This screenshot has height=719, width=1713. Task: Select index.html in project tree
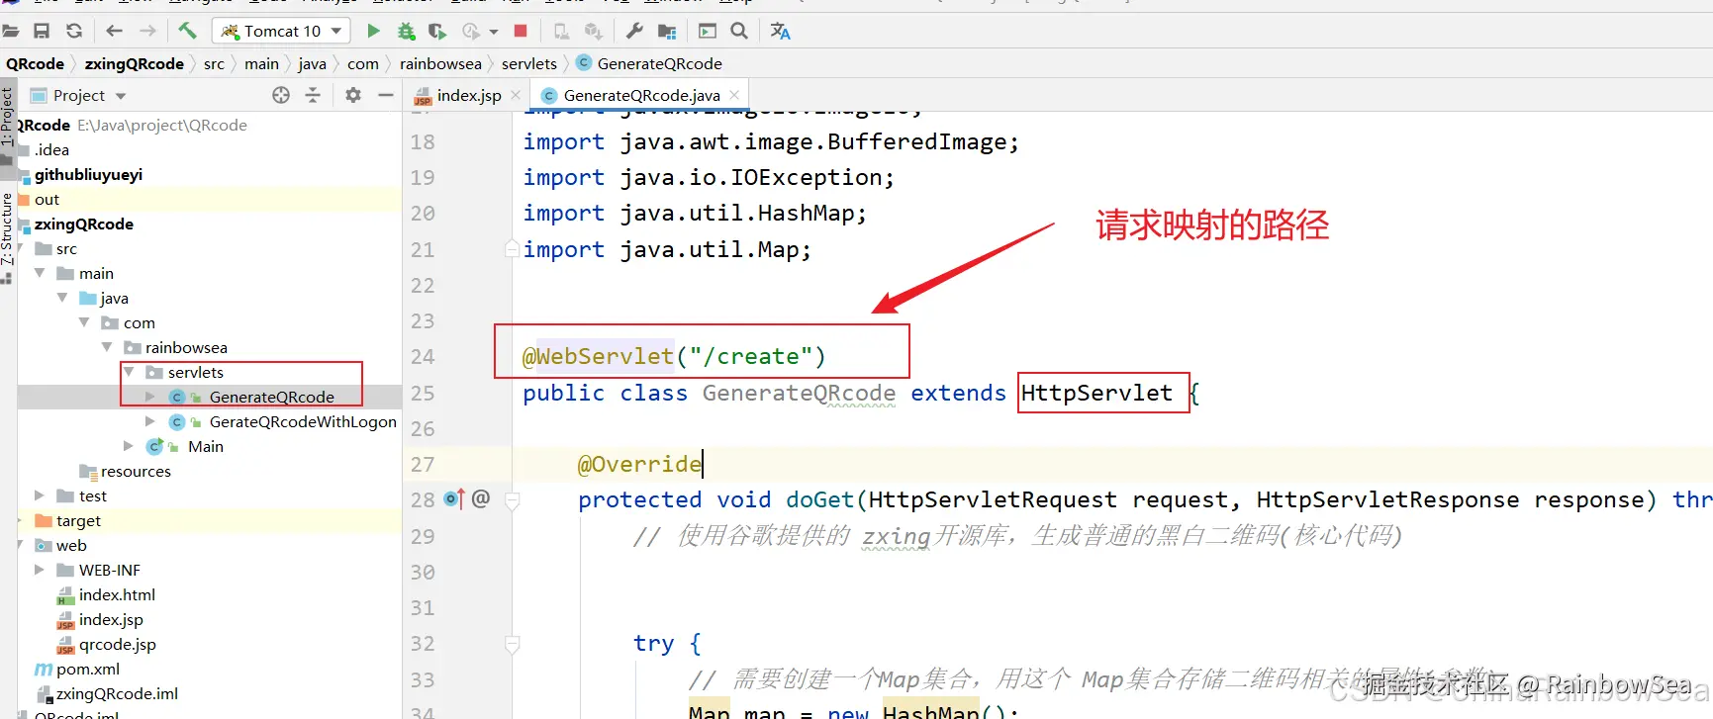coord(117,594)
